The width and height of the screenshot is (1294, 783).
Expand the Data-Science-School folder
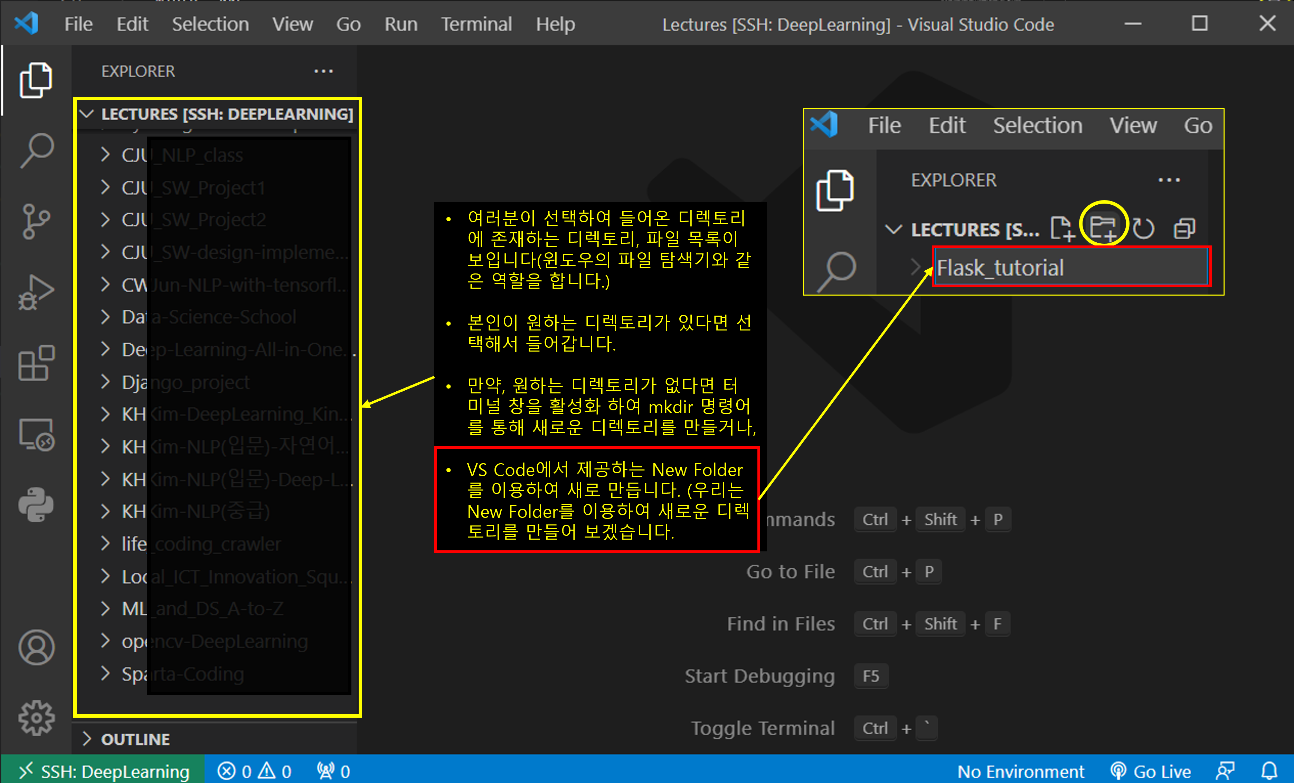click(x=105, y=317)
